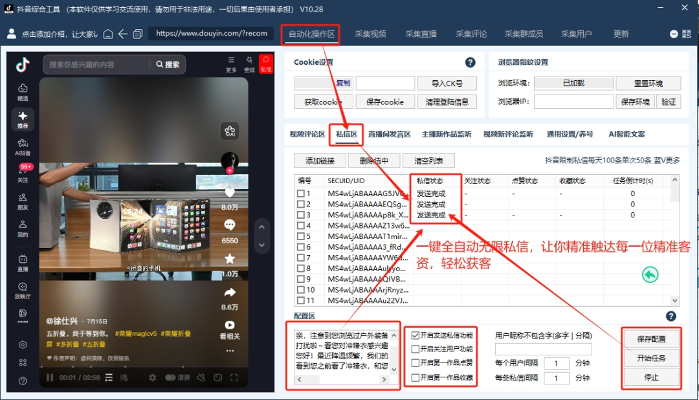Open the 直播间发言区 sub-tab
The height and width of the screenshot is (400, 699).
click(389, 134)
